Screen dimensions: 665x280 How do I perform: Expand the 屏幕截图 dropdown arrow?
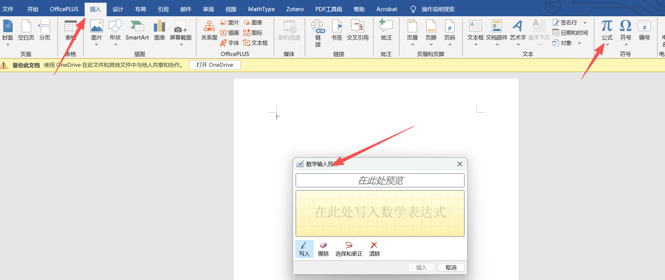[x=181, y=45]
